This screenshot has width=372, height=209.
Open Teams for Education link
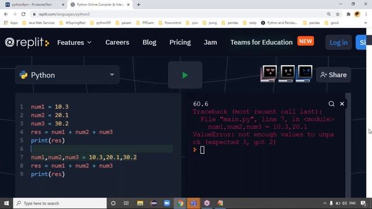point(262,42)
